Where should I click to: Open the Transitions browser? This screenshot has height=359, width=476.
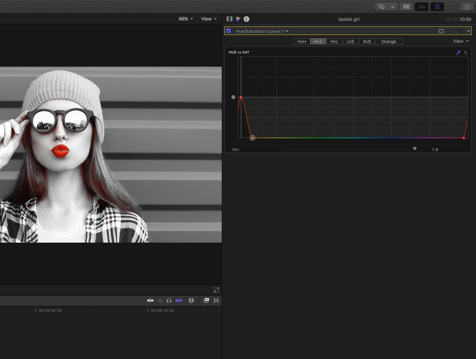click(x=216, y=300)
